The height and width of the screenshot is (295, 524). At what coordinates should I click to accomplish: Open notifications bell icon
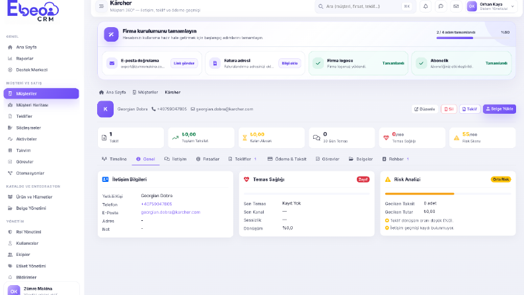click(426, 7)
